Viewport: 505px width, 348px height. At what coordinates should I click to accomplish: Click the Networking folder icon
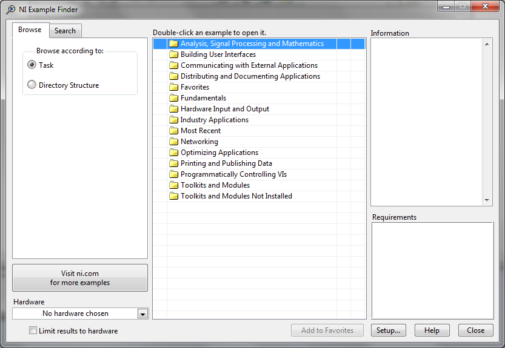click(173, 142)
